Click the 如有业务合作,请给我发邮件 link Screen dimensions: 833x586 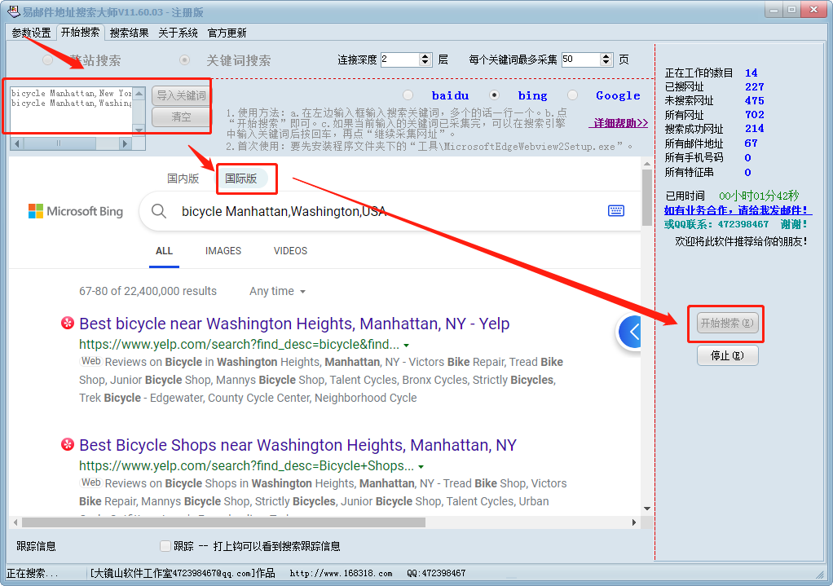click(x=736, y=210)
